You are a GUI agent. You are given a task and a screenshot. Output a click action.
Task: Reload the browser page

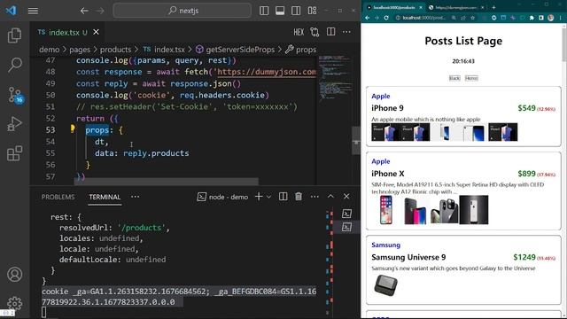386,18
